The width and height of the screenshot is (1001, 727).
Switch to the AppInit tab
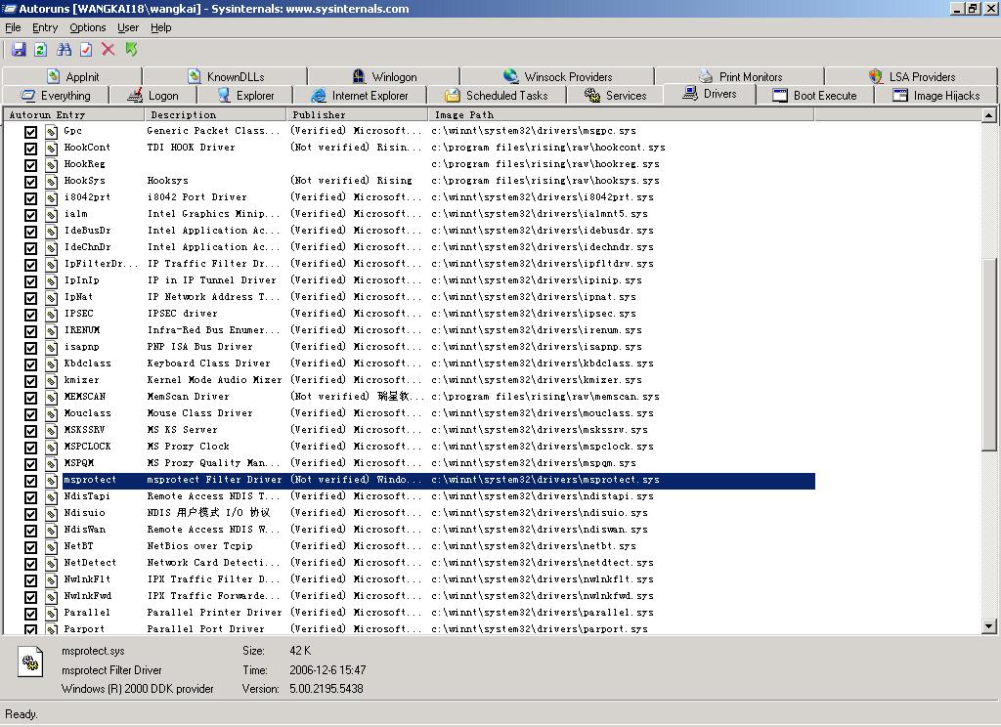coord(72,76)
